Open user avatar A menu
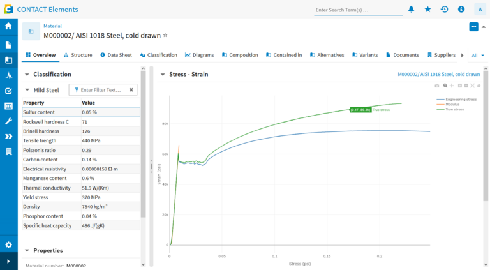Screen dimensions: 490x270 click(x=480, y=10)
